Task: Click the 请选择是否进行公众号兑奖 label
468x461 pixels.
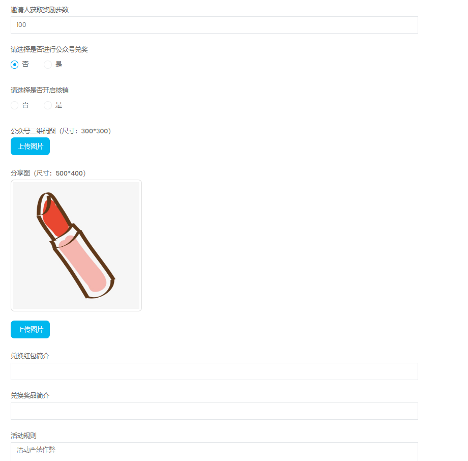Action: tap(49, 49)
